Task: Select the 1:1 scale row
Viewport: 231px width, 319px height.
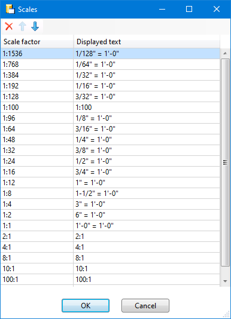Action: 110,226
